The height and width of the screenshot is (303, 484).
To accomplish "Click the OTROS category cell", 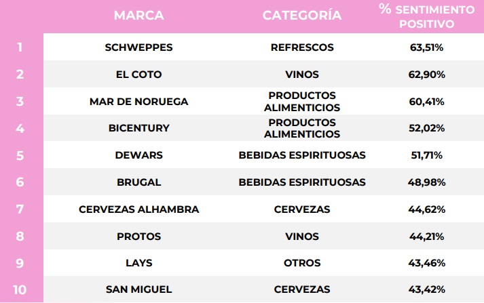I will pyautogui.click(x=302, y=263).
